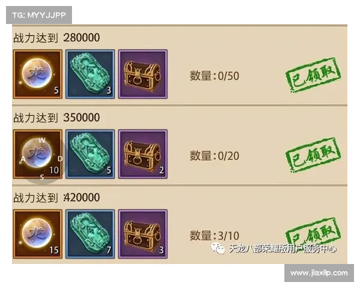The width and height of the screenshot is (360, 288).
Task: Tap dragon orb reward in 280000 row
Action: (x=38, y=74)
